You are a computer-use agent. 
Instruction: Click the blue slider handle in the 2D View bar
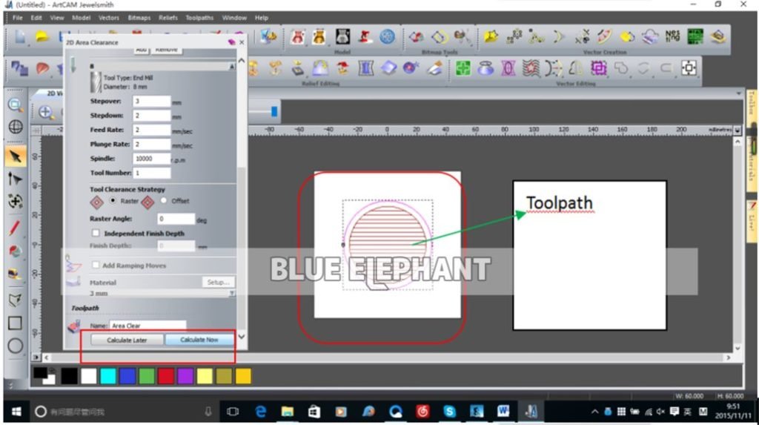point(274,111)
